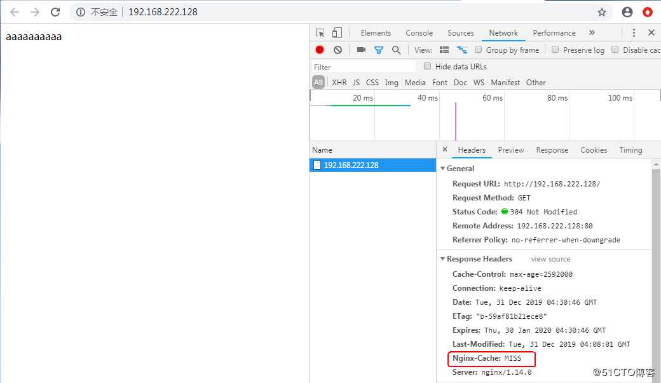Close the request details pane
This screenshot has height=383, width=661.
[x=445, y=150]
